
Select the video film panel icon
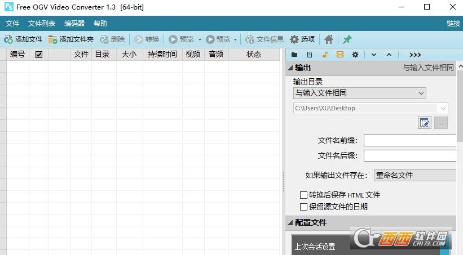340,55
